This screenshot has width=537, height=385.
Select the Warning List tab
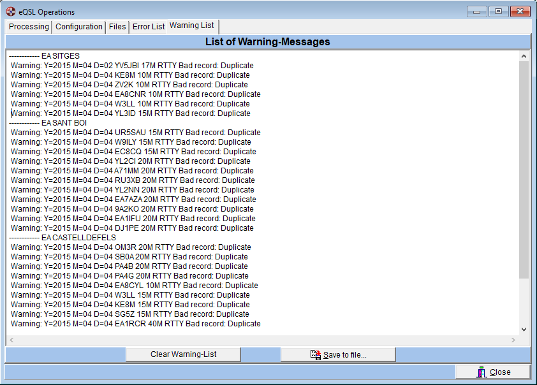pyautogui.click(x=192, y=26)
